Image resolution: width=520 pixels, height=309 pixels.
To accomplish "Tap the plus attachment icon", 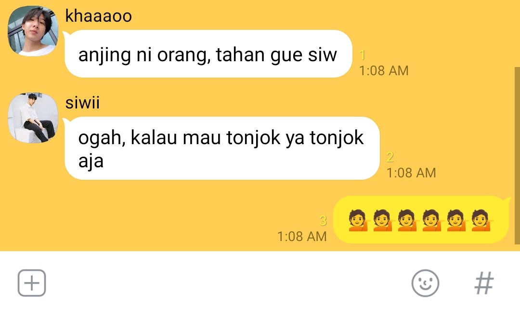I will (x=31, y=283).
